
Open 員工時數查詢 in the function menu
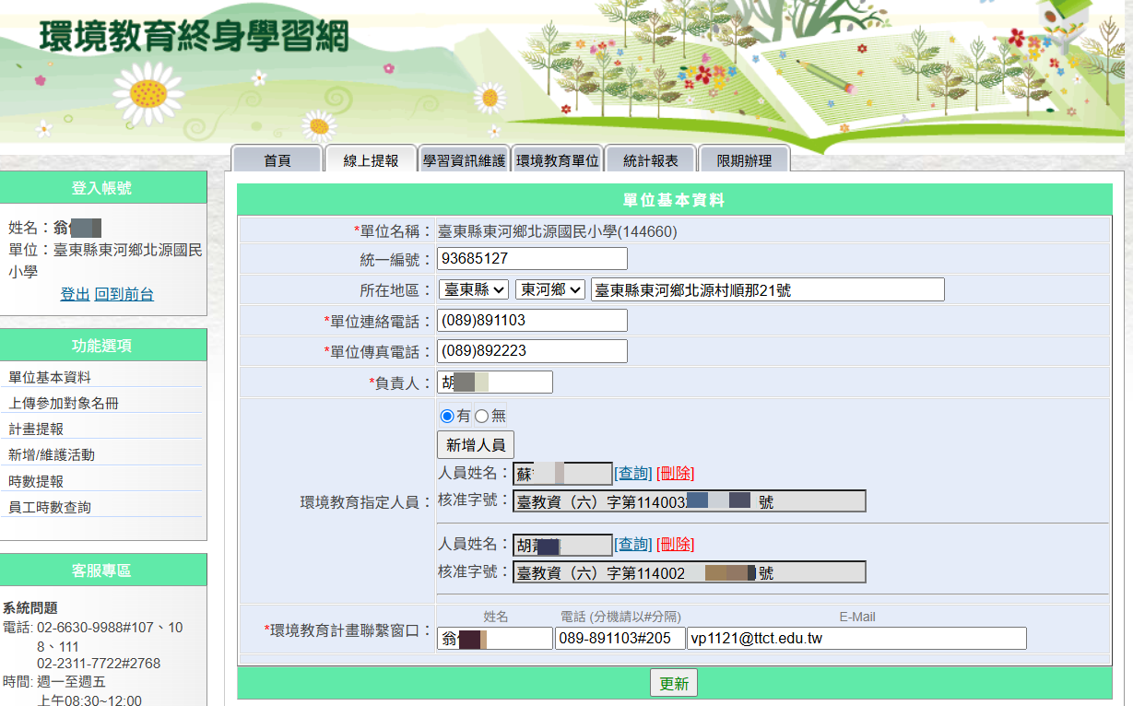[x=50, y=507]
